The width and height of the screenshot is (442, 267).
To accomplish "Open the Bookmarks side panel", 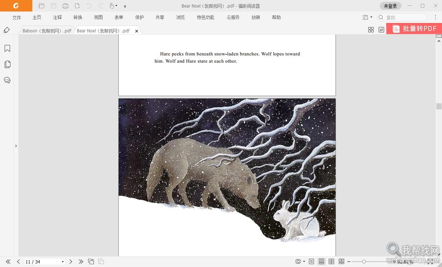I will (7, 49).
